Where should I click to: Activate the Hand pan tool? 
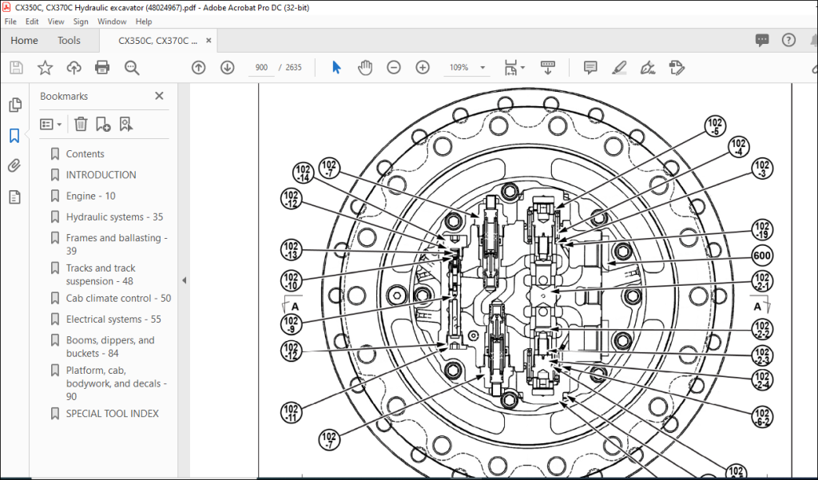[365, 67]
